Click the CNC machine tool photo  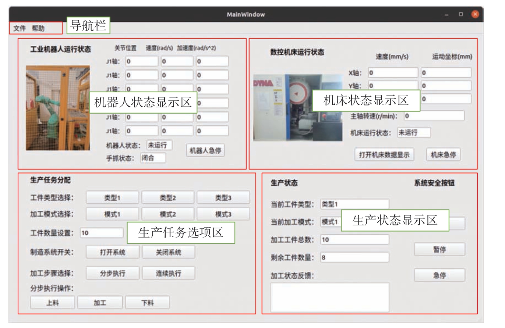(298, 108)
